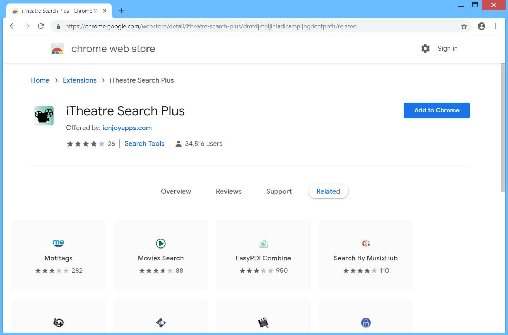This screenshot has width=508, height=335.
Task: Click the Sign in link
Action: click(x=447, y=49)
